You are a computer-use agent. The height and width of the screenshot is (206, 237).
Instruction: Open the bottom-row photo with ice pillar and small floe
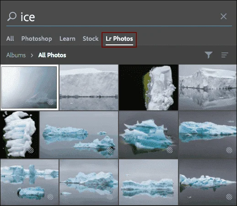pos(29,182)
